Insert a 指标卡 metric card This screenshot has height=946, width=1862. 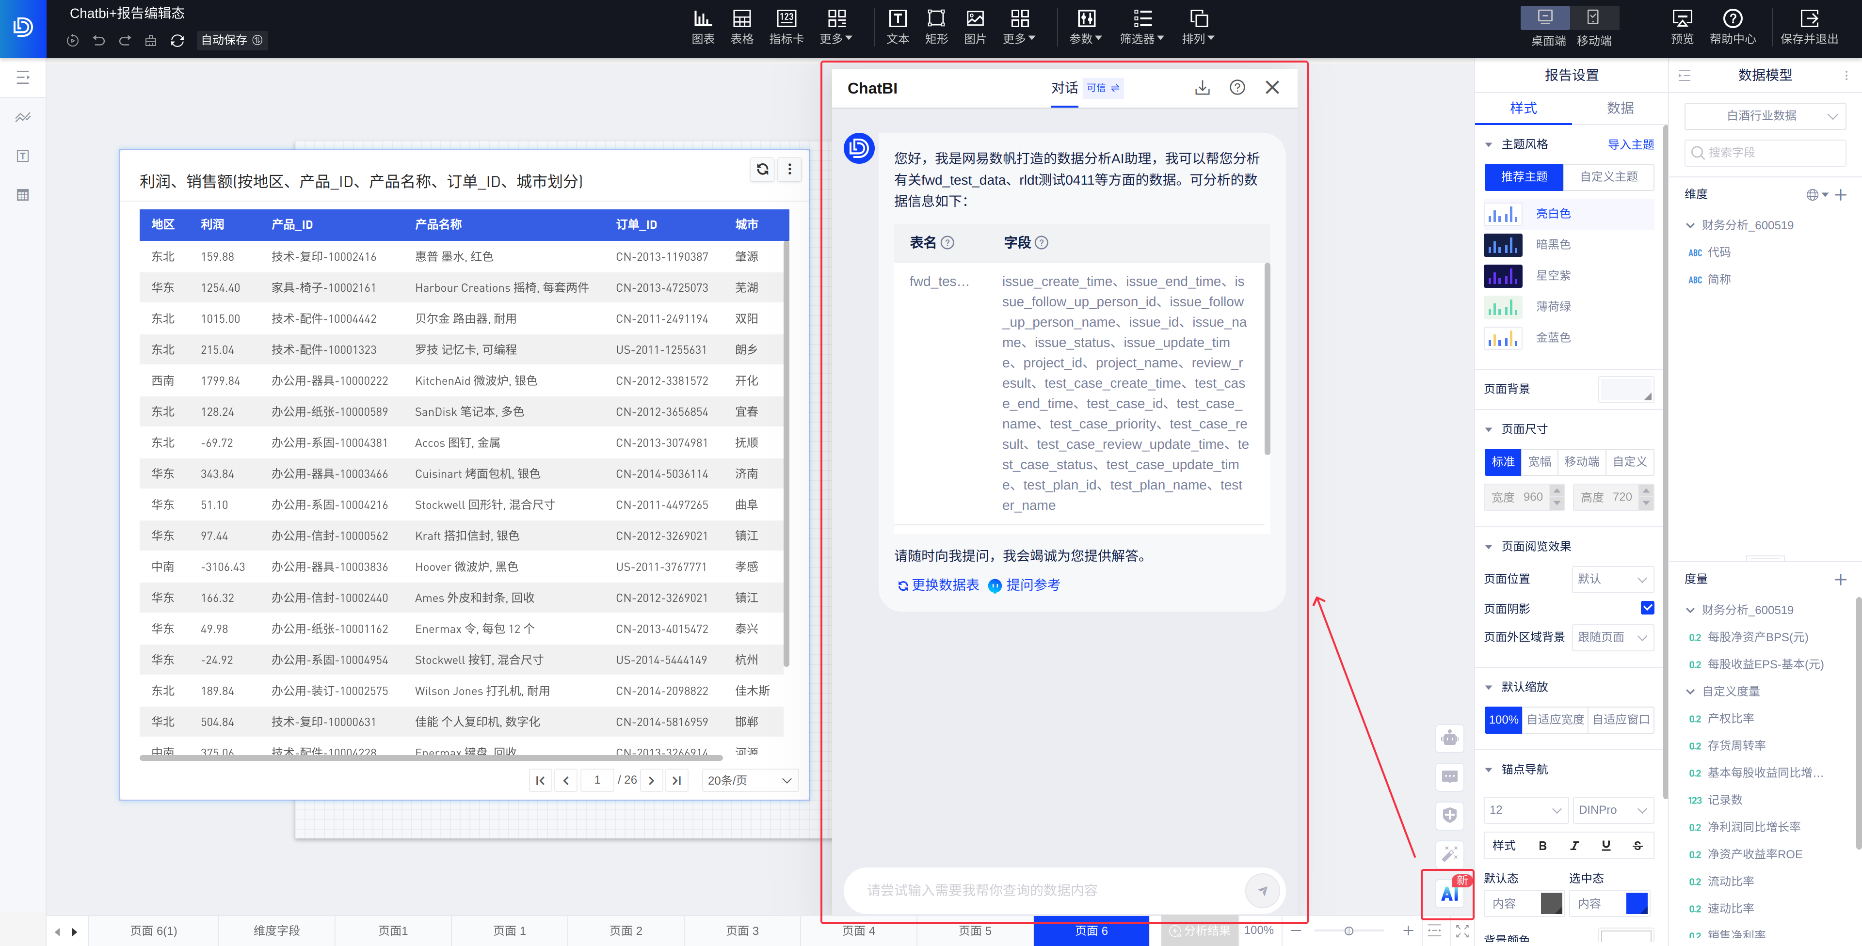(786, 26)
